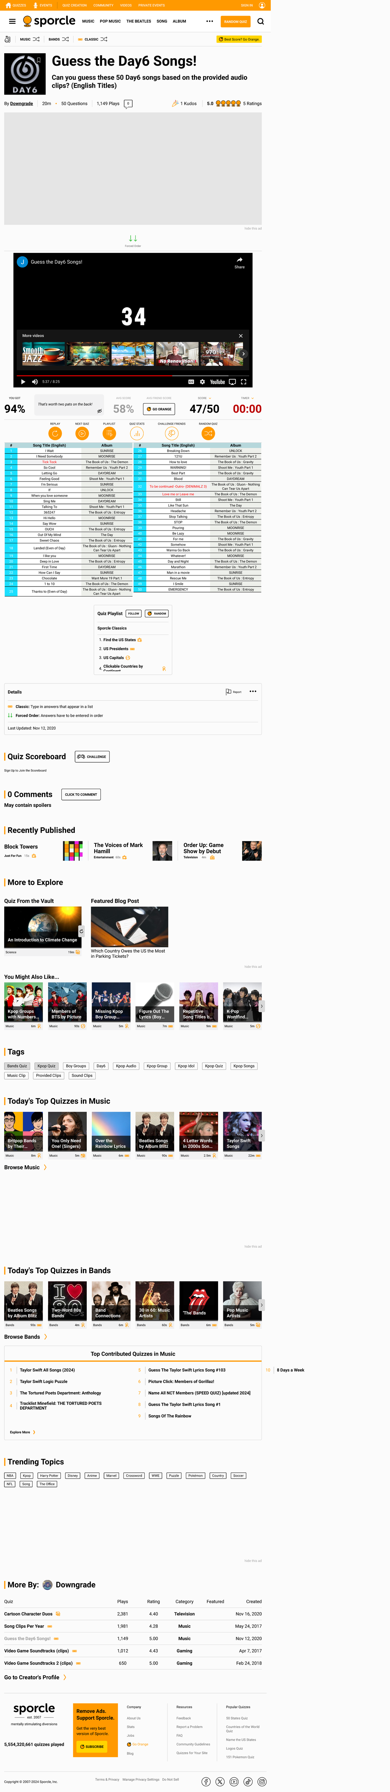Give kudos with the clapping icon
The width and height of the screenshot is (390, 1792).
(x=175, y=103)
